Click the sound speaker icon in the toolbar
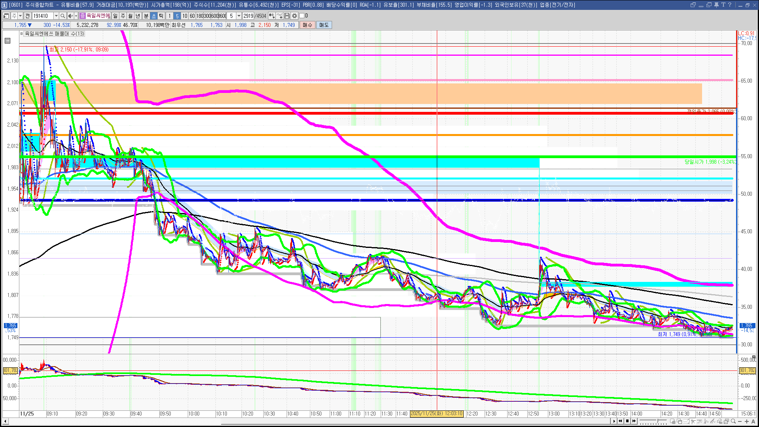The width and height of the screenshot is (759, 427). (70, 16)
